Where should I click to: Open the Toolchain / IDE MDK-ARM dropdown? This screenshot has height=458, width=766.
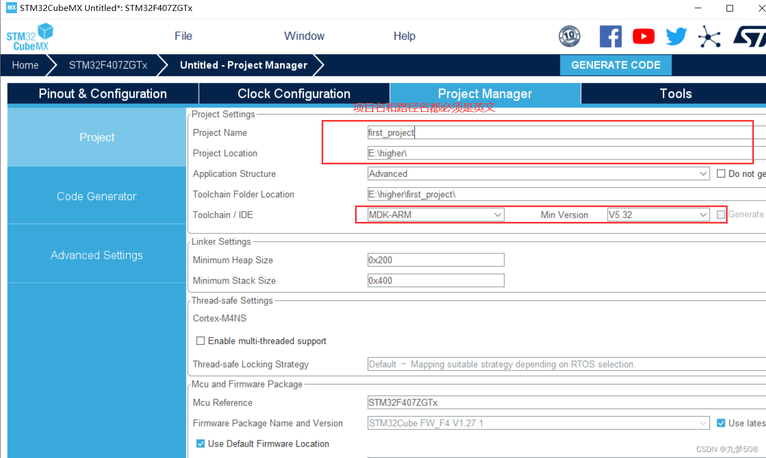pyautogui.click(x=436, y=215)
